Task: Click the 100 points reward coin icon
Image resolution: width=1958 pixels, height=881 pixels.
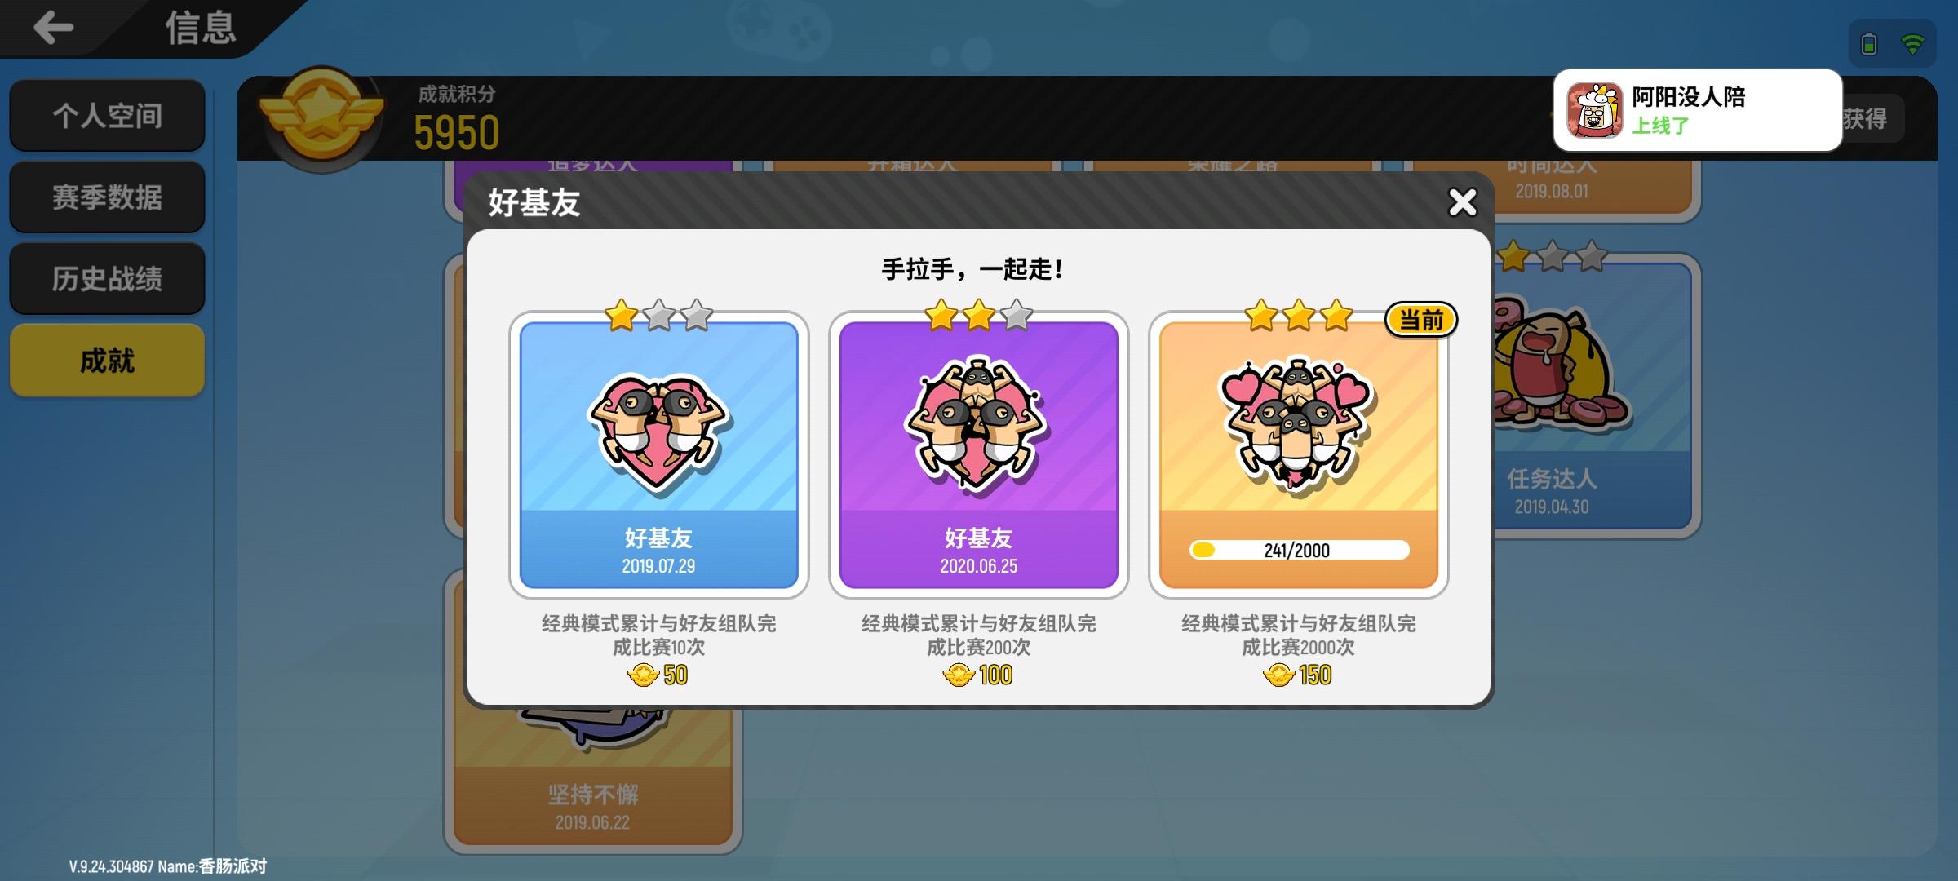Action: tap(959, 675)
